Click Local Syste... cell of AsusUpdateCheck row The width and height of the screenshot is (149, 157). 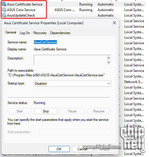134,15
